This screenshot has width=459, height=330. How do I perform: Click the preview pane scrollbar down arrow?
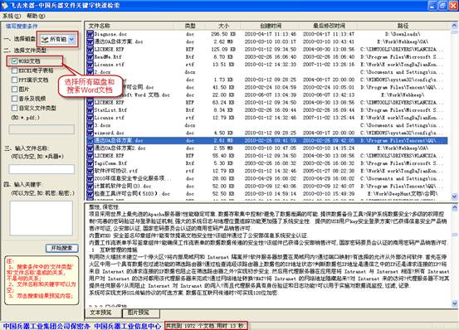[454, 303]
